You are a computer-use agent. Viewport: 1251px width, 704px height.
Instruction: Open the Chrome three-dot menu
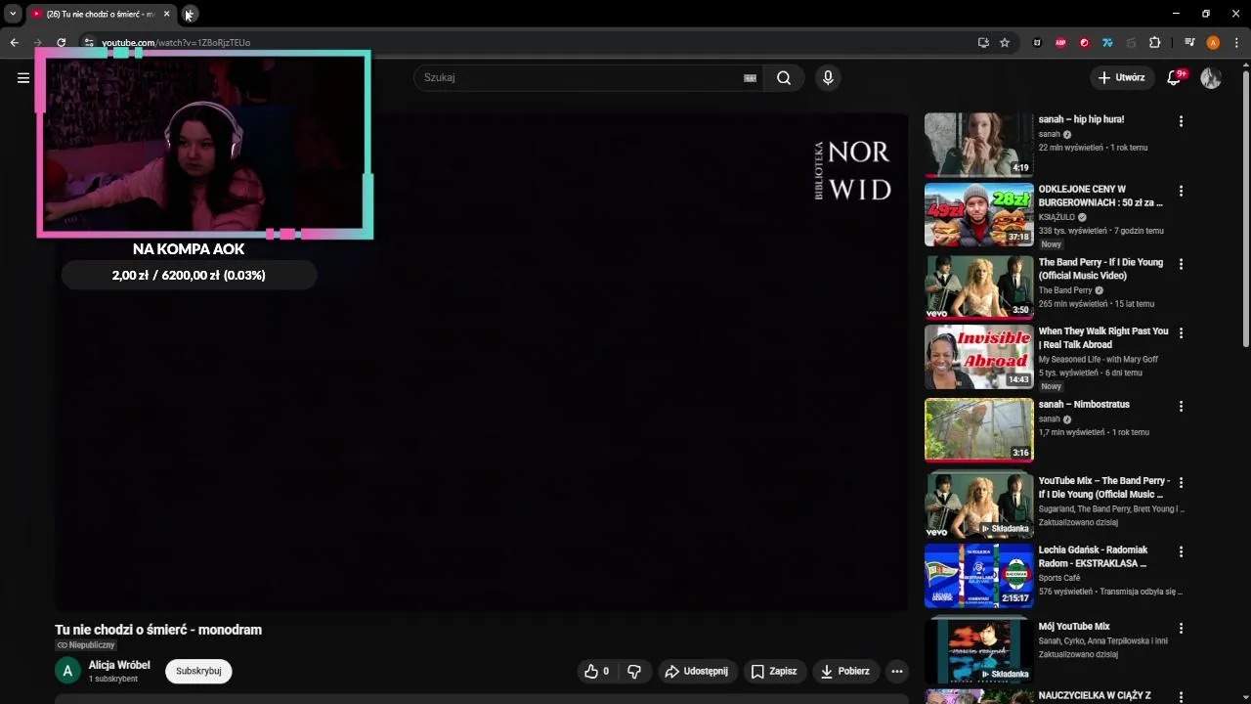click(x=1236, y=43)
